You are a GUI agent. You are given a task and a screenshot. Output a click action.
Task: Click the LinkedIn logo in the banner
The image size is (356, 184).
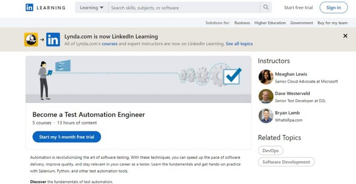[53, 40]
